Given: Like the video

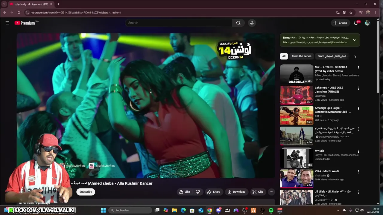Looking at the screenshot, I should tap(185, 192).
